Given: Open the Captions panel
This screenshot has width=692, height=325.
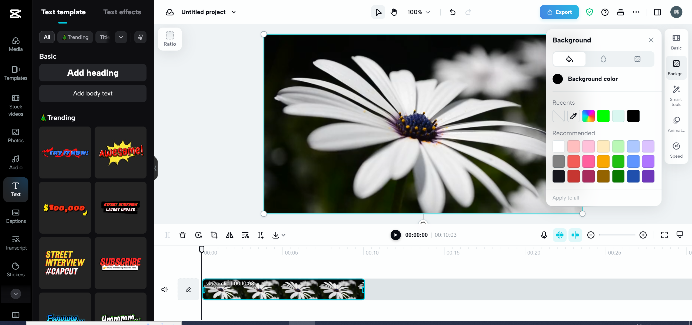Looking at the screenshot, I should (x=15, y=216).
